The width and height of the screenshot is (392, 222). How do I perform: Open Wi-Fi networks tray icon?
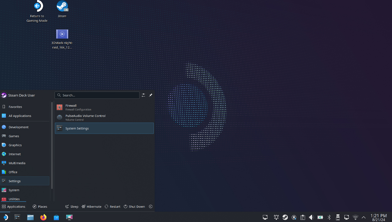pos(355,217)
